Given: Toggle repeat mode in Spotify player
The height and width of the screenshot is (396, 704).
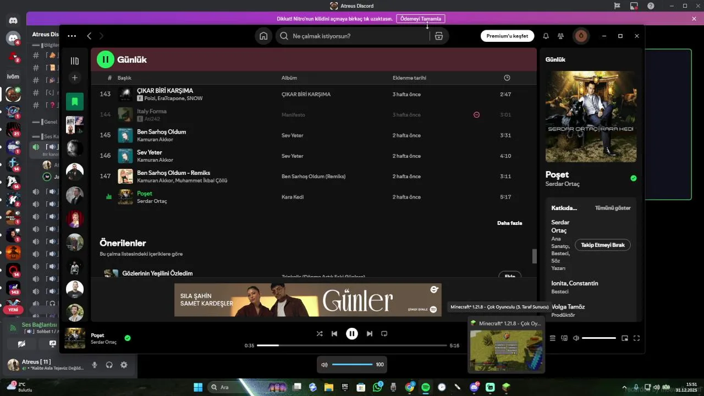Looking at the screenshot, I should [x=384, y=333].
